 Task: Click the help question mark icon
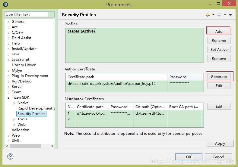[10, 156]
